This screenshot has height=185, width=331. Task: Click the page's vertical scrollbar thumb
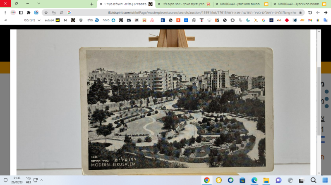pyautogui.click(x=319, y=101)
